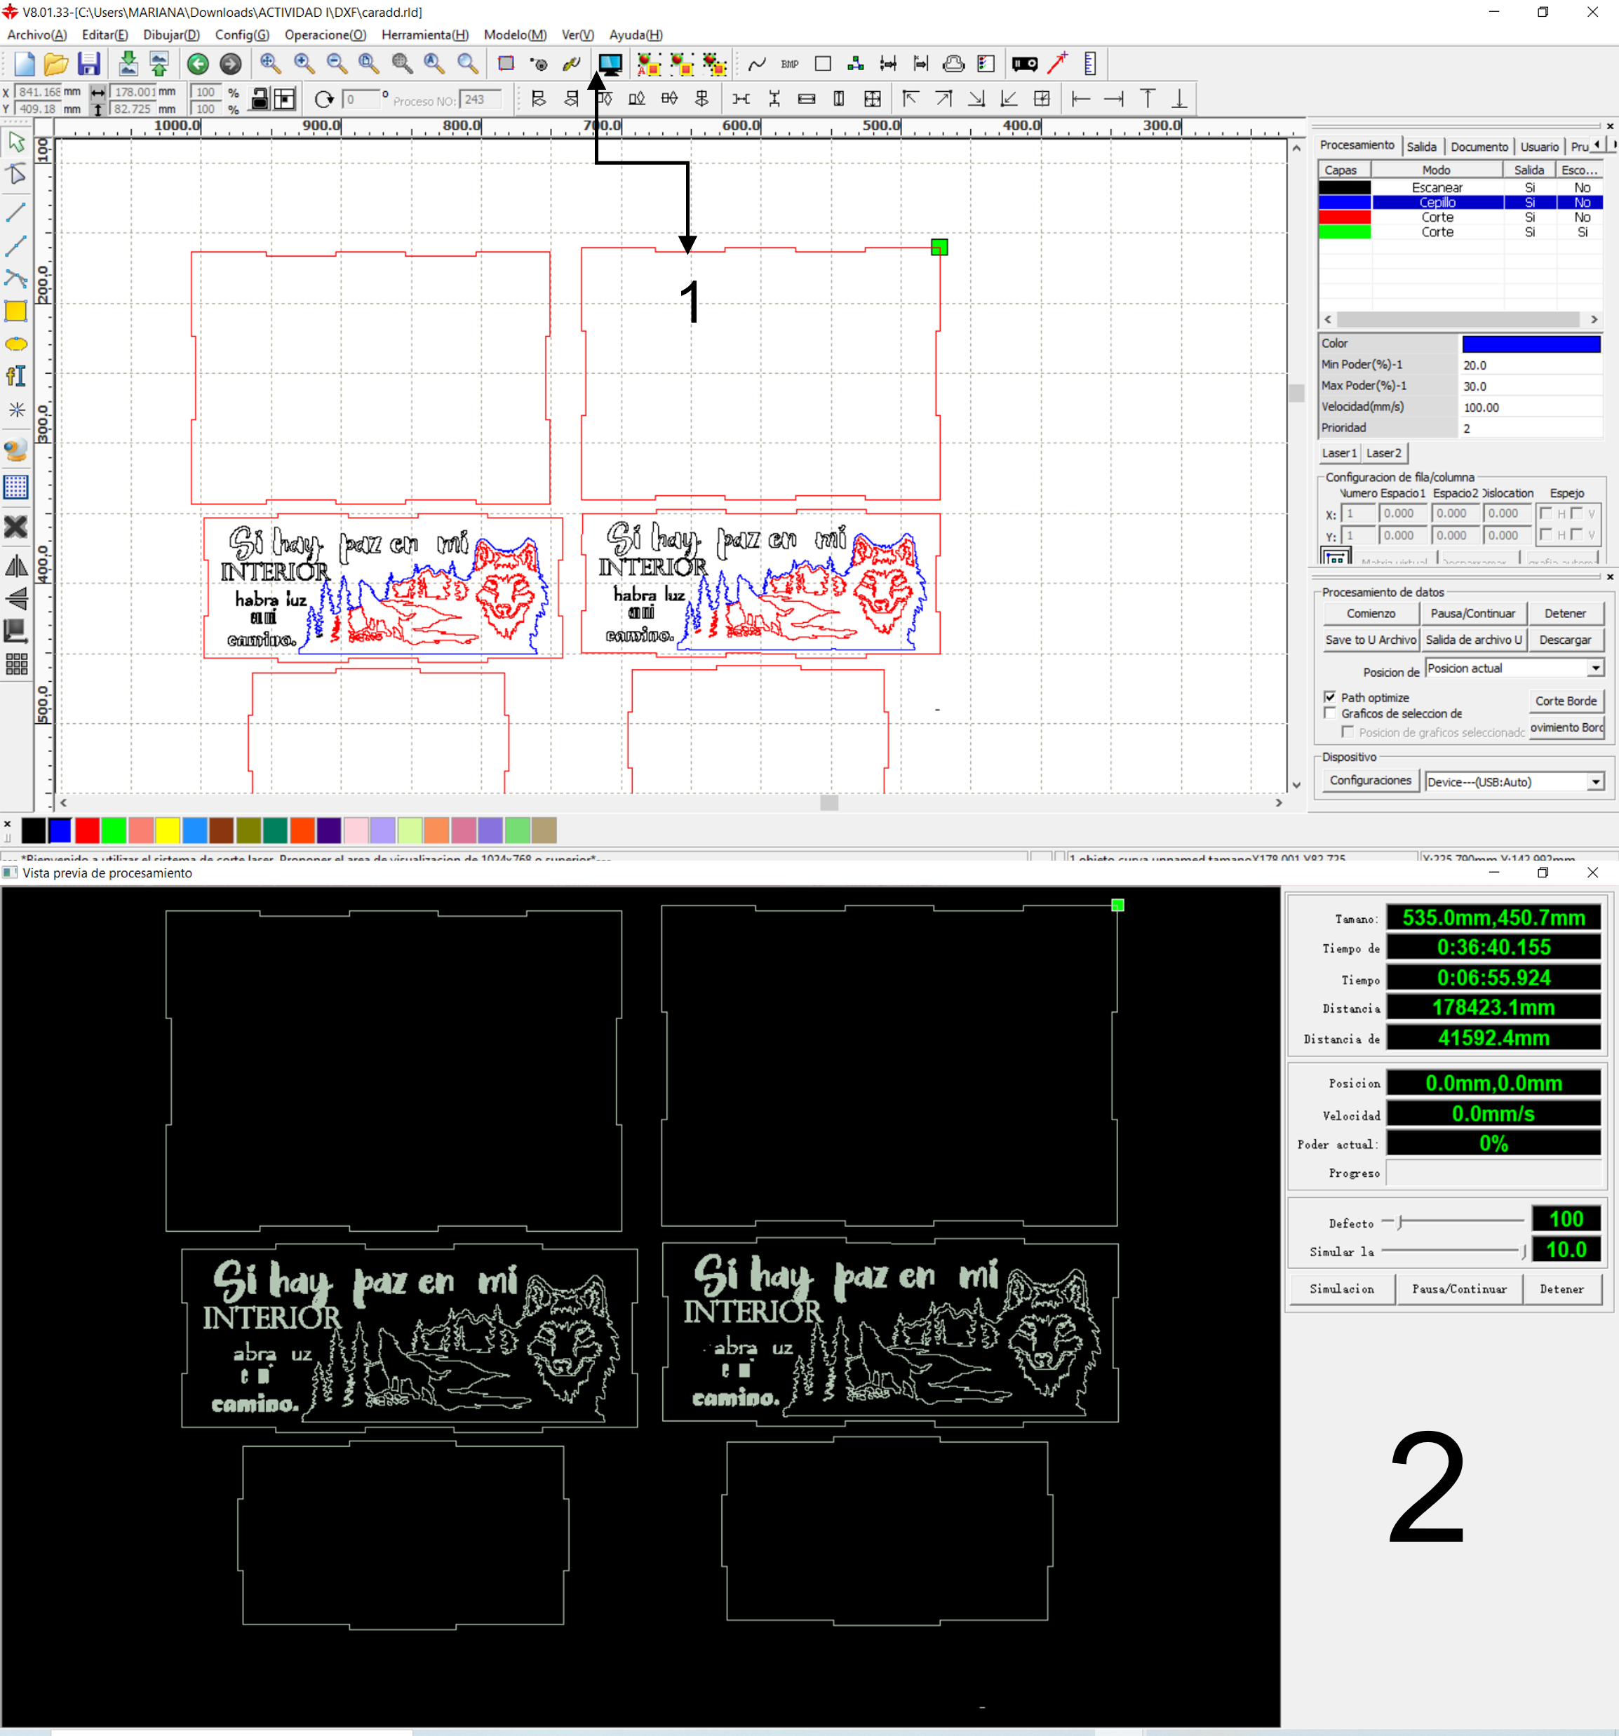Click the Simulacion button in preview
This screenshot has width=1619, height=1736.
click(x=1341, y=1289)
